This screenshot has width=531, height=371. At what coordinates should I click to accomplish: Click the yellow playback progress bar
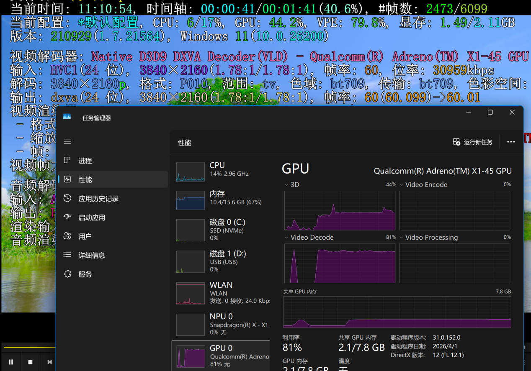point(29,347)
